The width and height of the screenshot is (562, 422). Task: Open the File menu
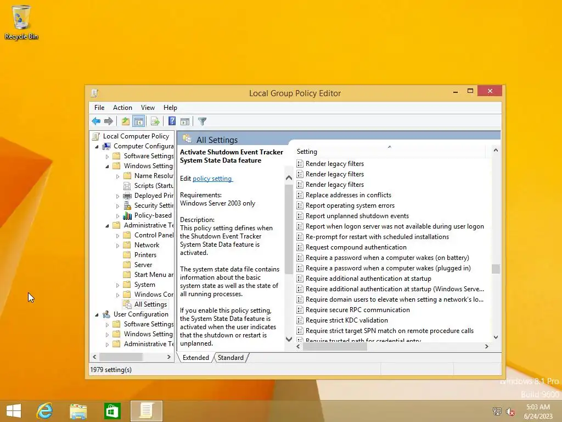point(99,108)
